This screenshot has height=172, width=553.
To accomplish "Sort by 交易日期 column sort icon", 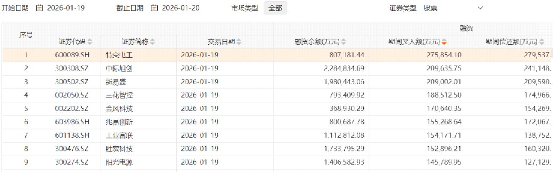I will click(239, 42).
